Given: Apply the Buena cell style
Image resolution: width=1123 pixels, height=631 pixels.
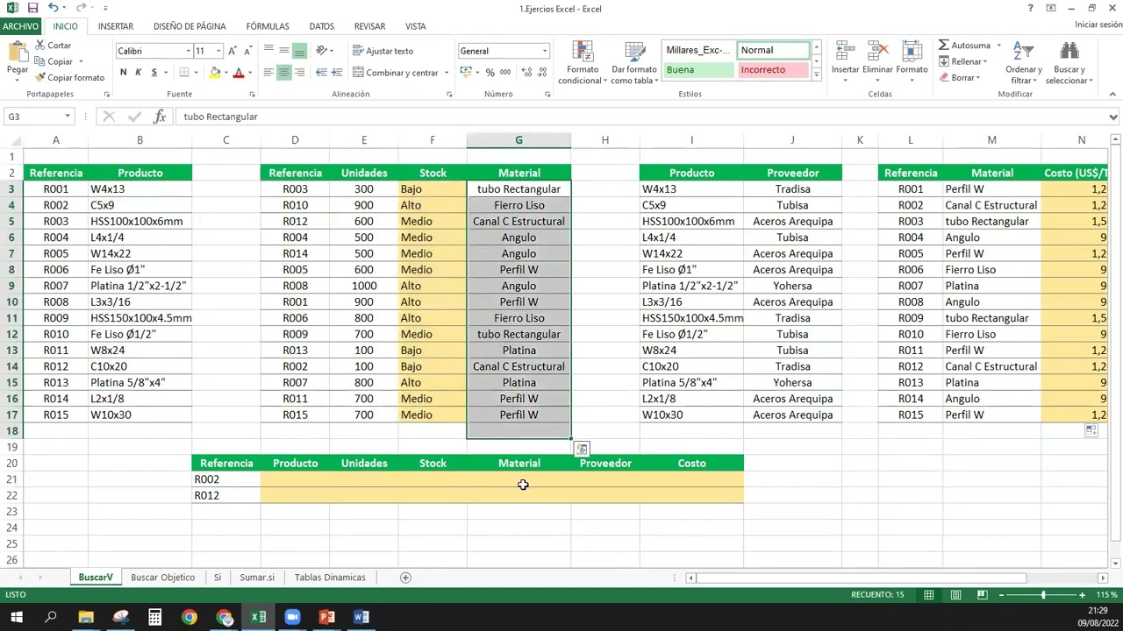Looking at the screenshot, I should (x=698, y=70).
